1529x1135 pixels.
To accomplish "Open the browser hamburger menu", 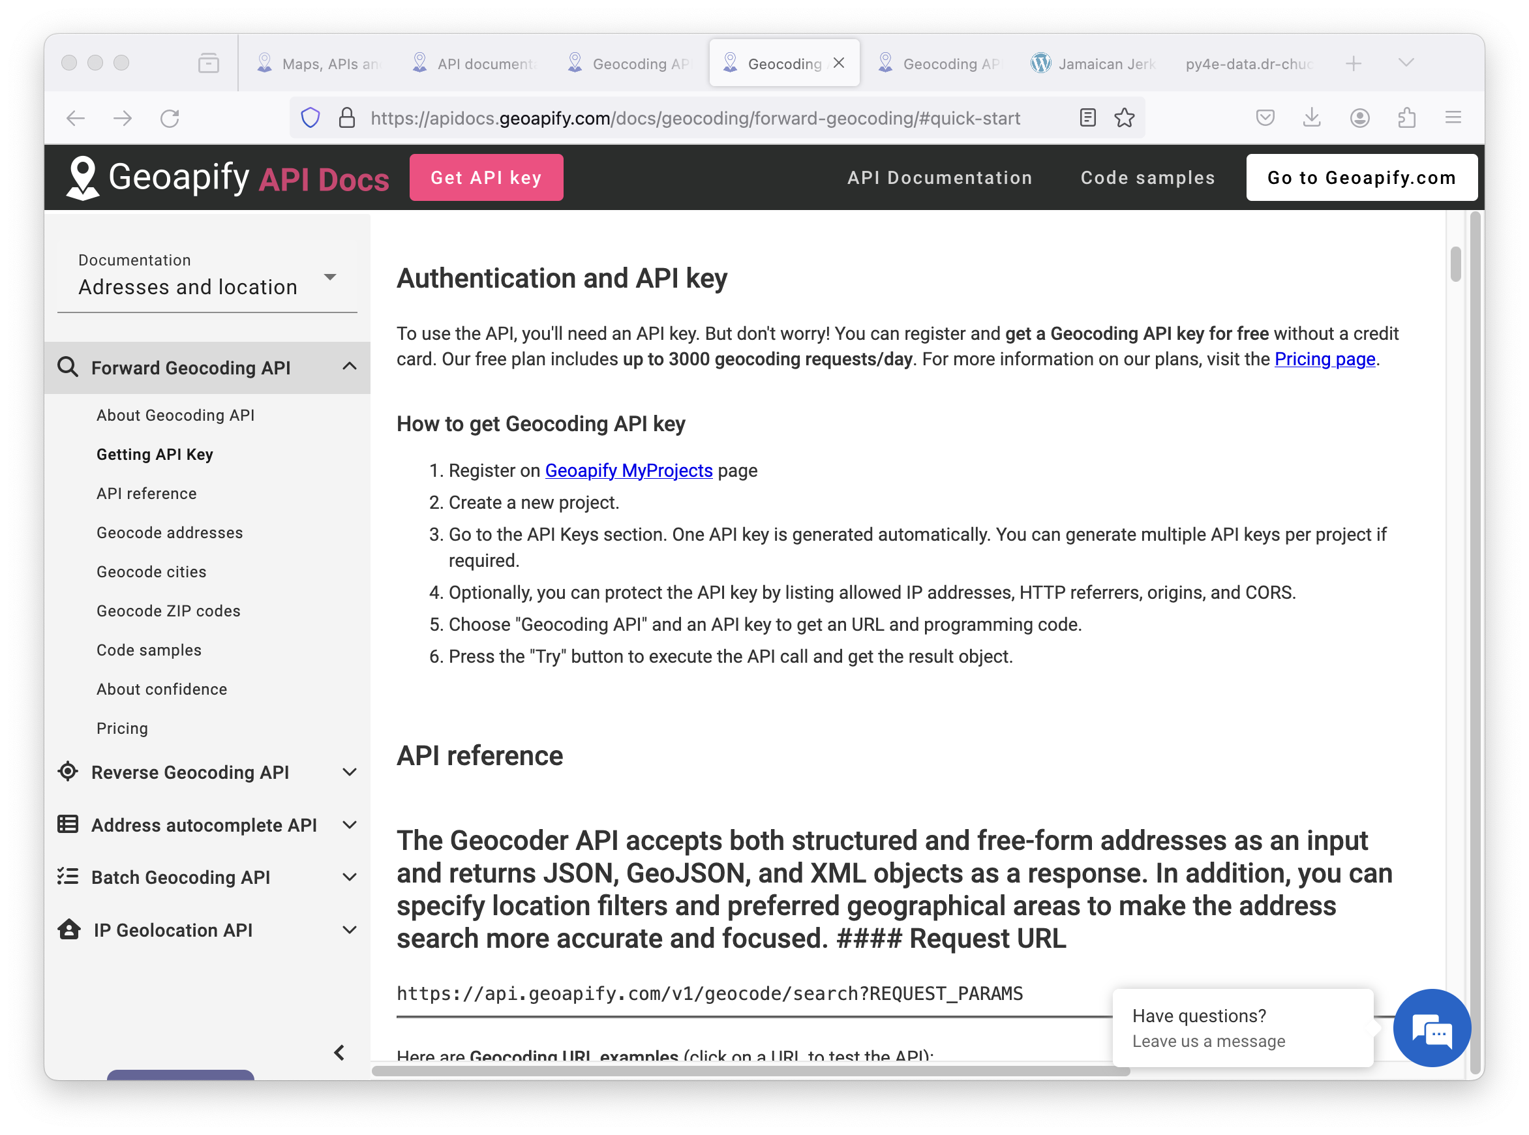I will pos(1453,118).
